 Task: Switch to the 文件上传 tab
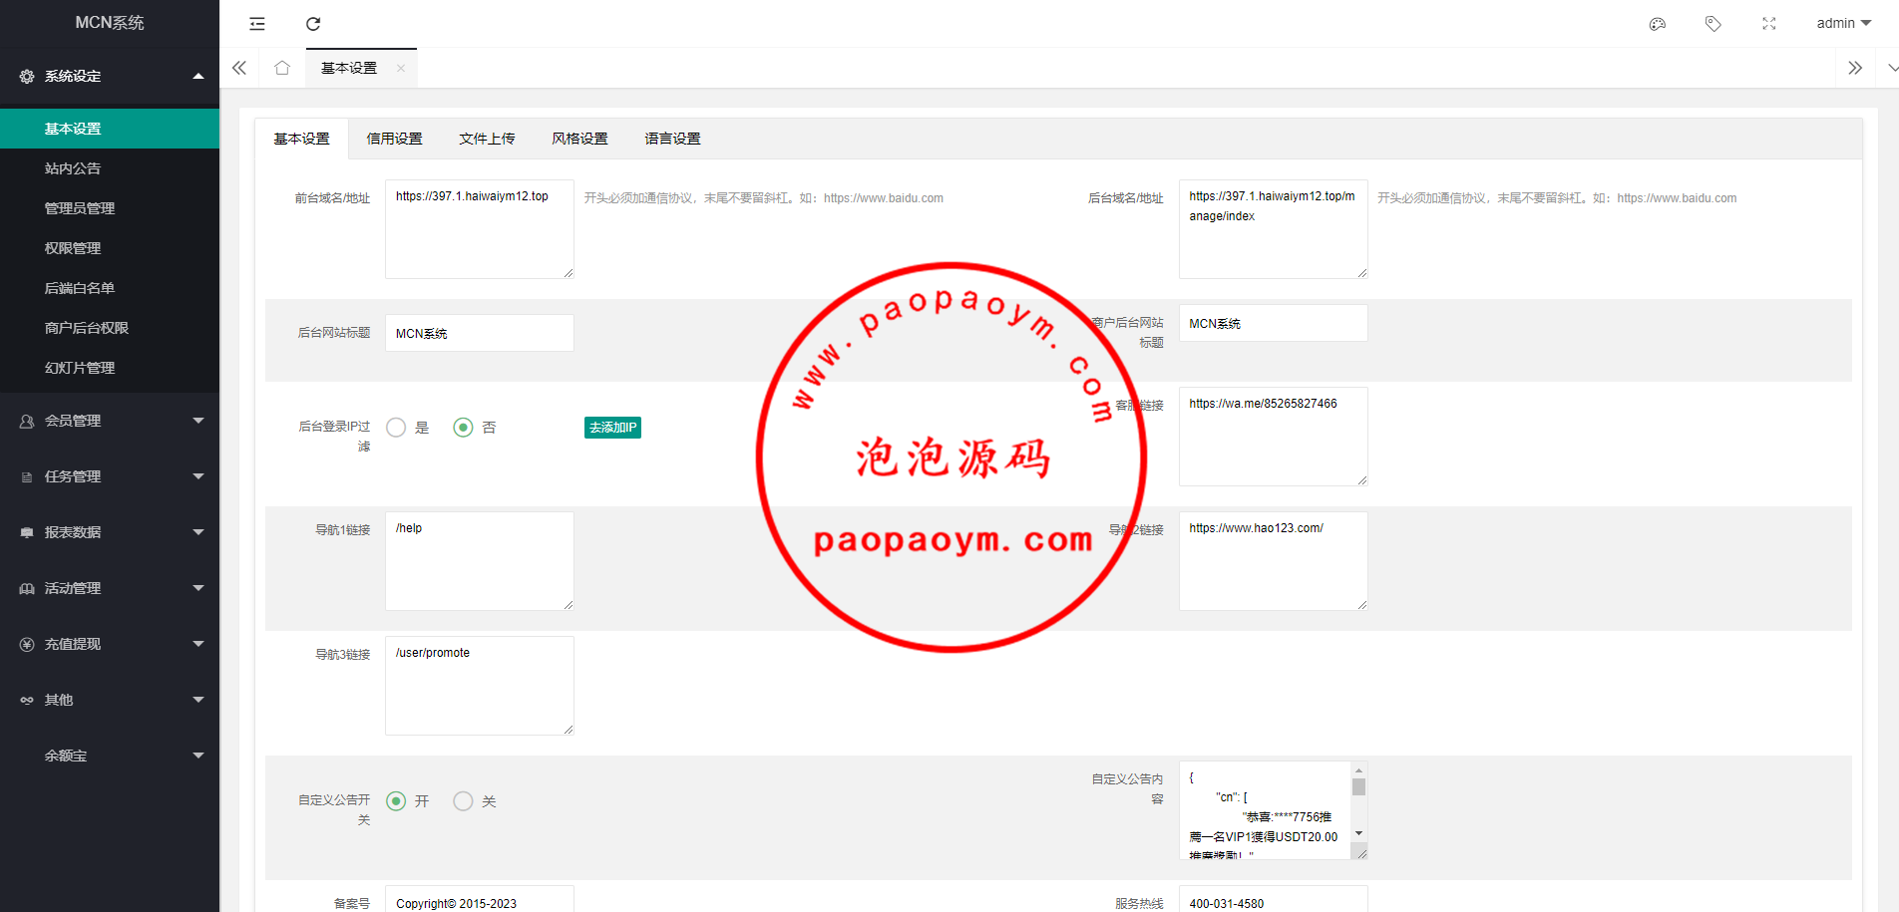pos(488,139)
